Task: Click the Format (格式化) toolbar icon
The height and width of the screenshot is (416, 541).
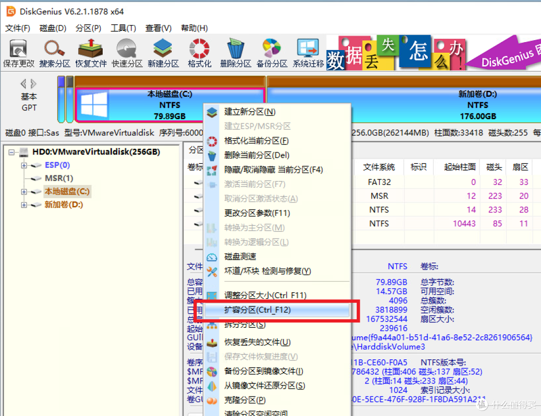Action: 199,54
